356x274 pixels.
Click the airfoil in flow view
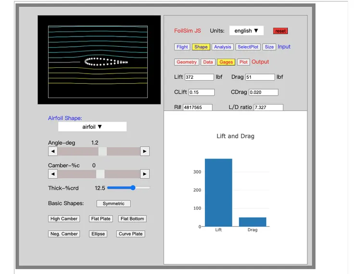click(106, 62)
